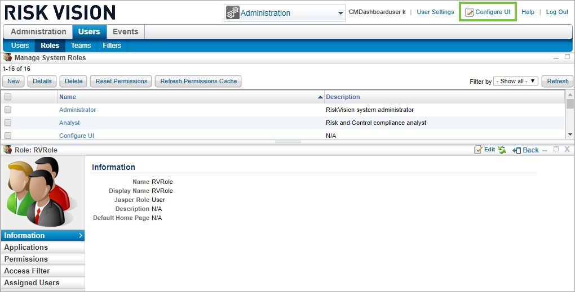Click the New role button
Image resolution: width=575 pixels, height=292 pixels.
click(x=14, y=81)
